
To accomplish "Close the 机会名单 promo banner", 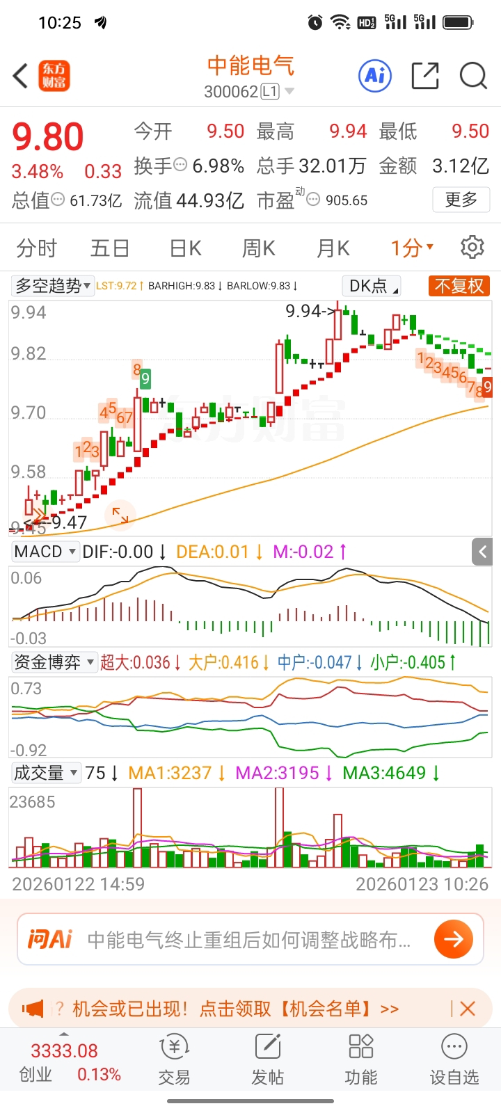I will [x=468, y=1009].
